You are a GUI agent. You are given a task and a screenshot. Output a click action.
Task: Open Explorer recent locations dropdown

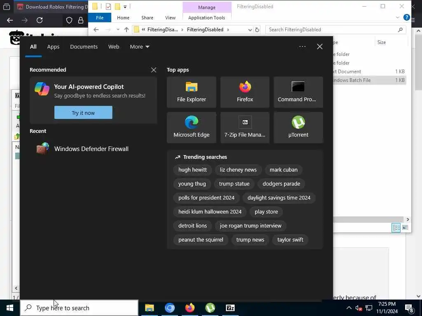point(118,30)
